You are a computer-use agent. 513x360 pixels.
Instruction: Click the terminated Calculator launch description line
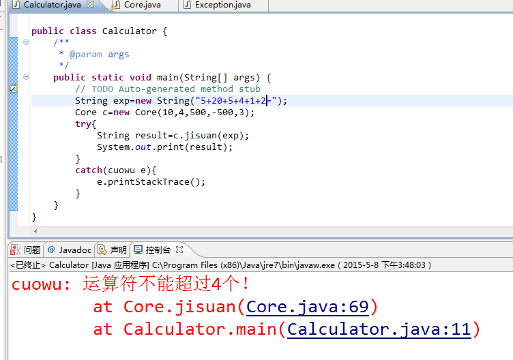tap(221, 265)
